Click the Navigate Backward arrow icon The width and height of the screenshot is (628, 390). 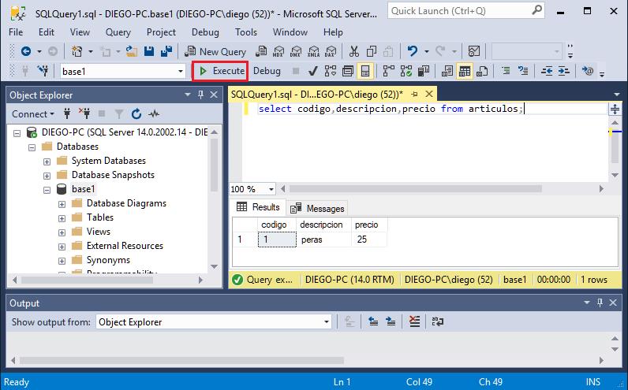(x=26, y=51)
